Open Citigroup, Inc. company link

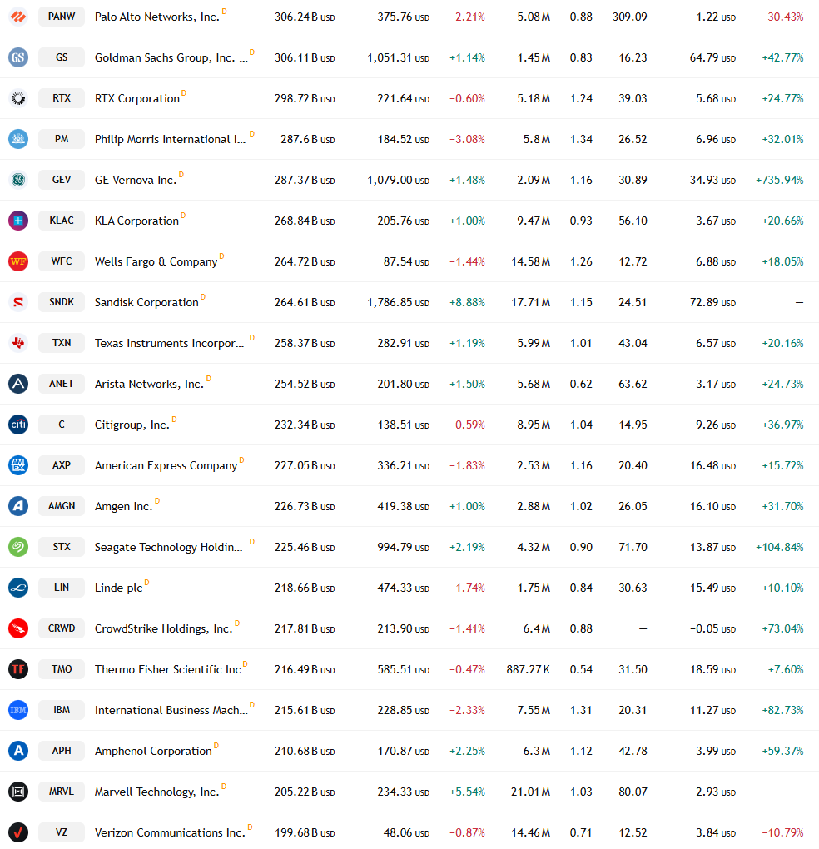132,425
